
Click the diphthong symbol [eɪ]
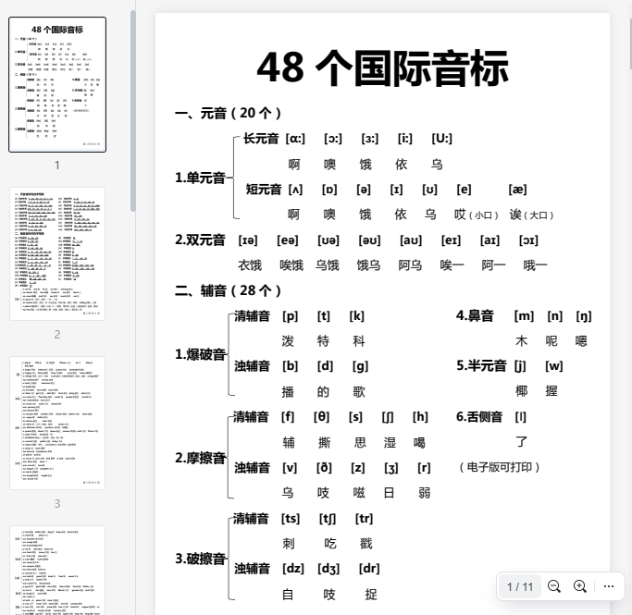pos(451,240)
